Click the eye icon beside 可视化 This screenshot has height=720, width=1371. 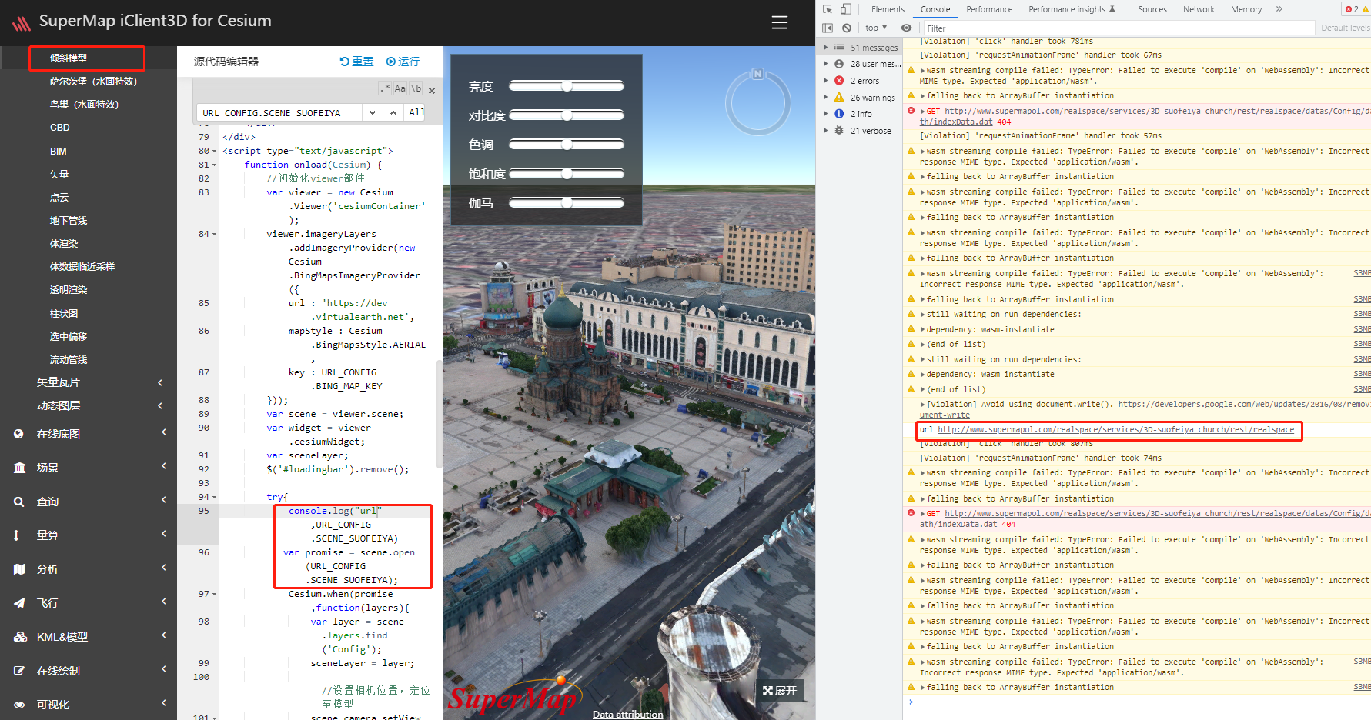tap(19, 705)
